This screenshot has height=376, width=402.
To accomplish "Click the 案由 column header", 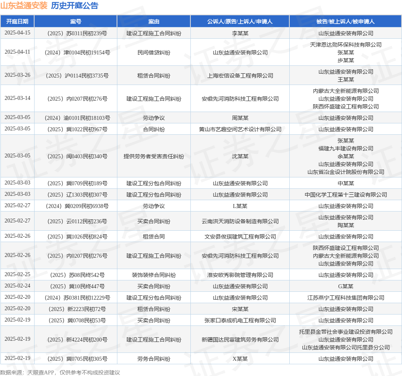I will pos(154,22).
